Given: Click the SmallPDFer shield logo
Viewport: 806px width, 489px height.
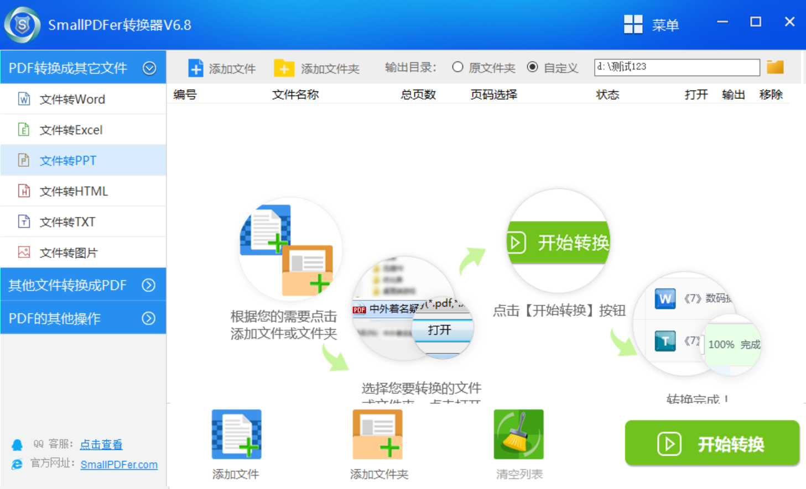Looking at the screenshot, I should [22, 25].
